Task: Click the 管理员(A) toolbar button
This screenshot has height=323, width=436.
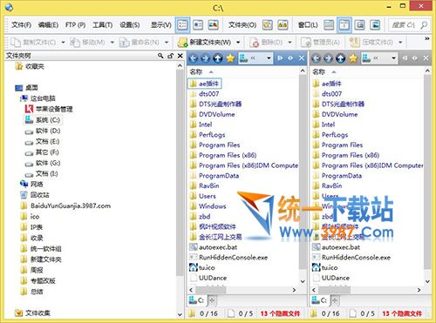Action: click(320, 43)
